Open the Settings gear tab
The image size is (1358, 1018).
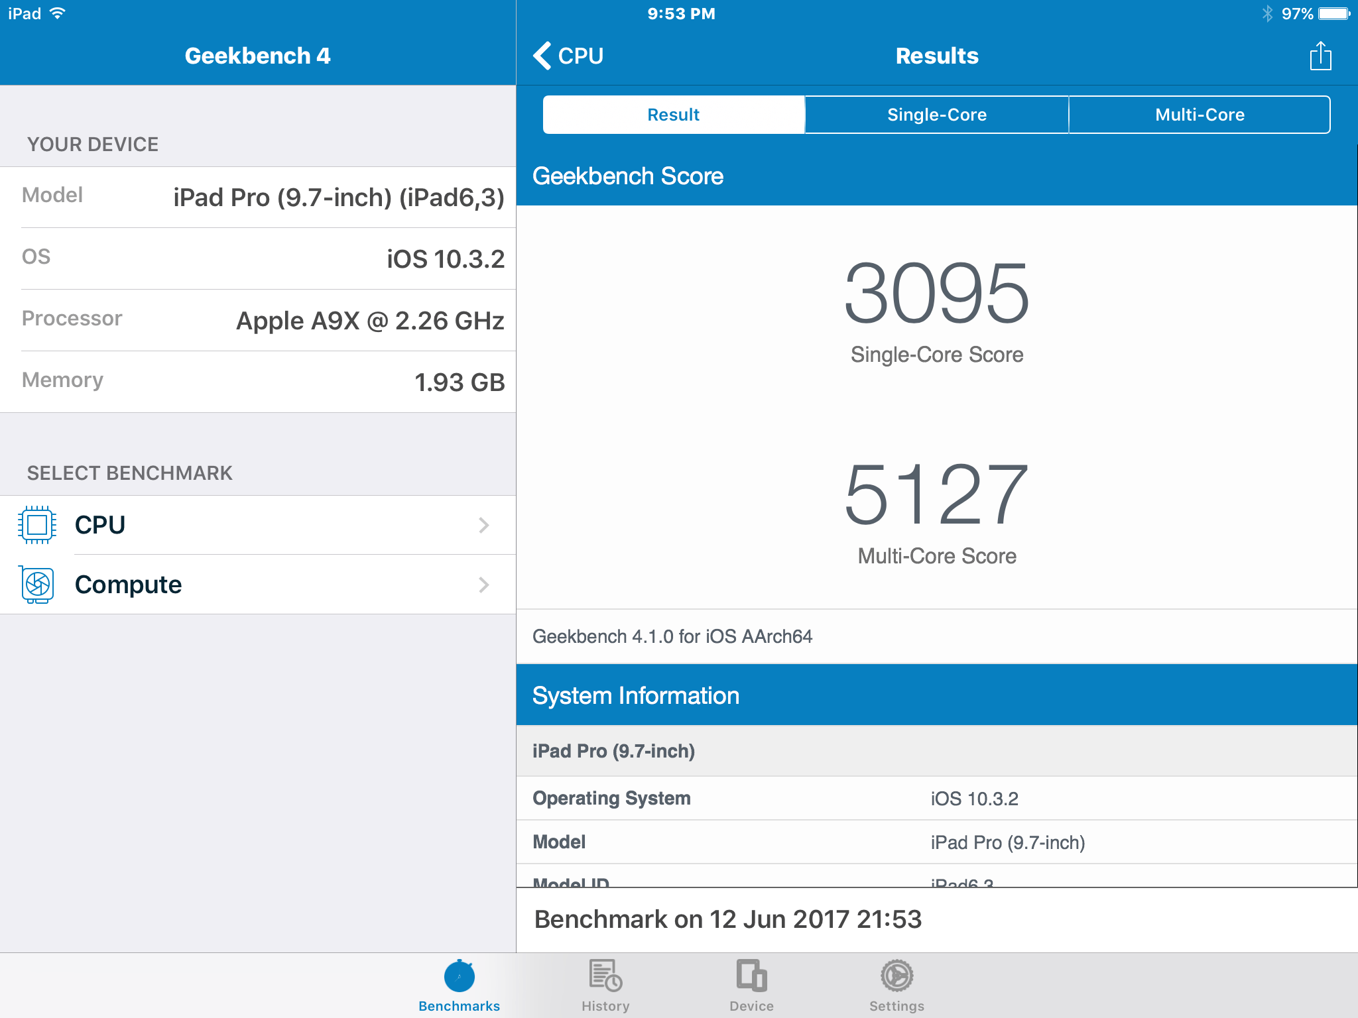tap(896, 976)
